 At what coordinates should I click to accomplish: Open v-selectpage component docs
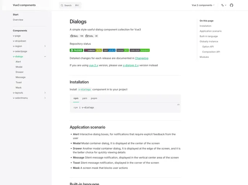(x=20, y=51)
